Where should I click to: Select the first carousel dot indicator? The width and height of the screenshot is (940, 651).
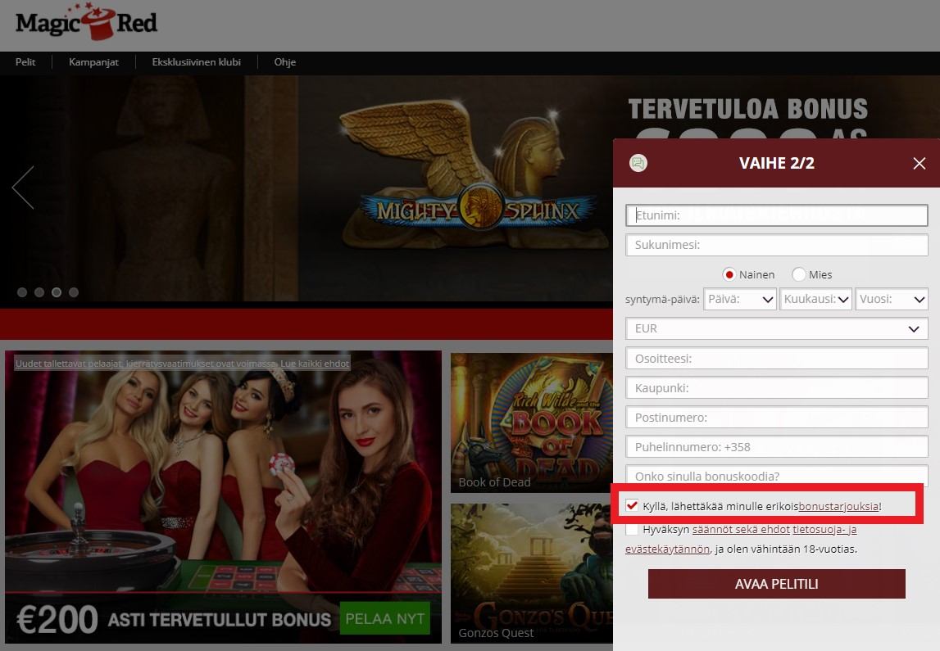point(22,292)
